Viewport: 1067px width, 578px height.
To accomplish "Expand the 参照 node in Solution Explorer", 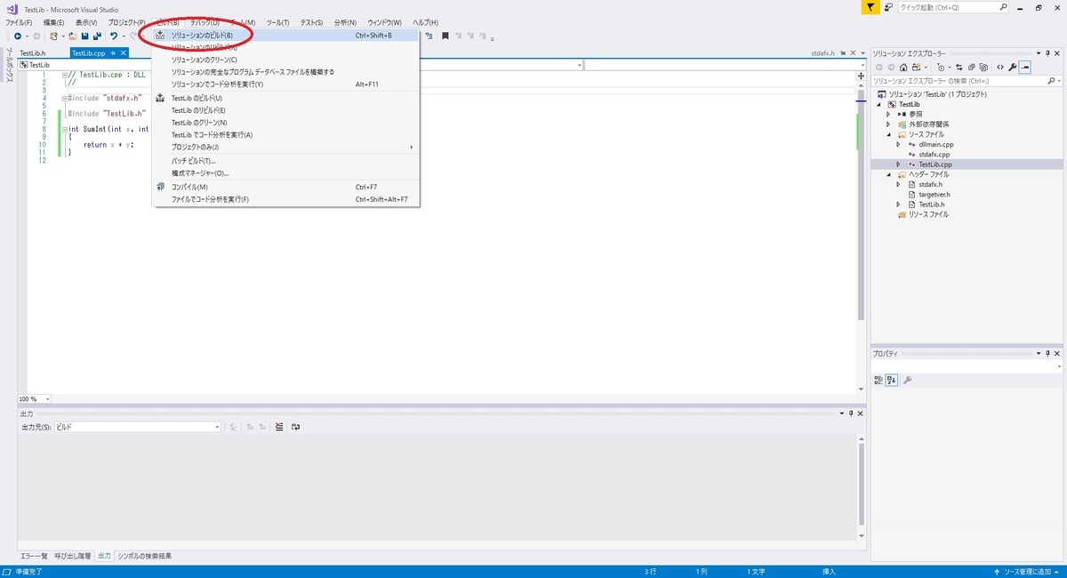I will (887, 114).
